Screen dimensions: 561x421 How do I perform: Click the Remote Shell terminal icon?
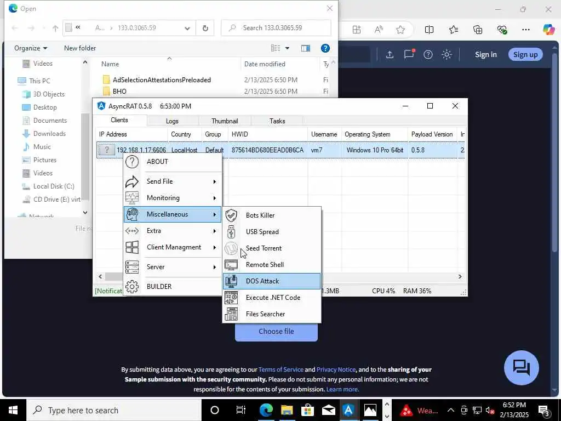tap(231, 265)
